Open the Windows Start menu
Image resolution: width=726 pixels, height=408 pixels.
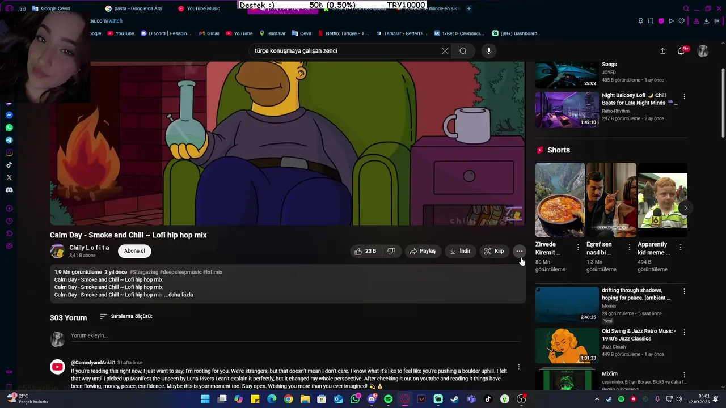point(205,399)
